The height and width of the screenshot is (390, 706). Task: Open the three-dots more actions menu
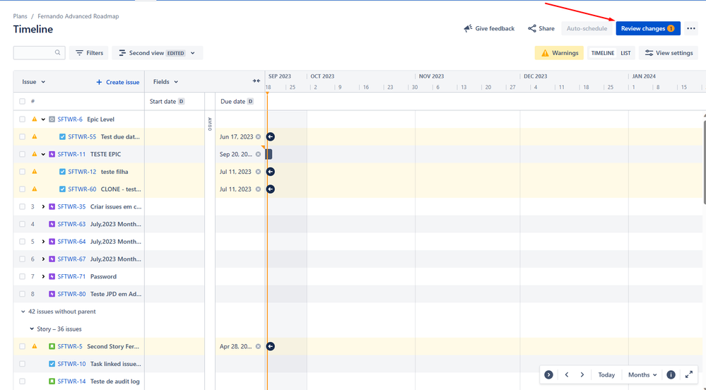point(691,28)
